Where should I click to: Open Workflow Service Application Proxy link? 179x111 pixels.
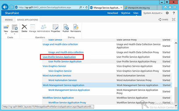[67, 103]
